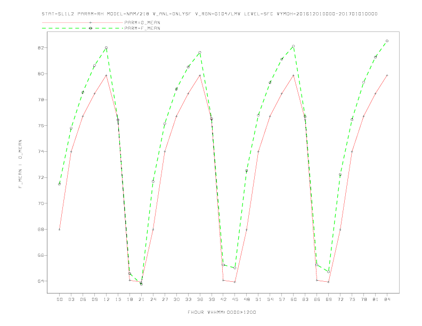Click the F_MEAN circle marker at hour 84

[x=387, y=41]
